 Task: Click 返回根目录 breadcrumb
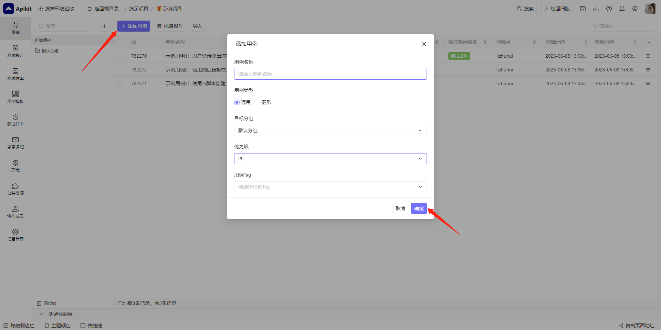click(103, 9)
